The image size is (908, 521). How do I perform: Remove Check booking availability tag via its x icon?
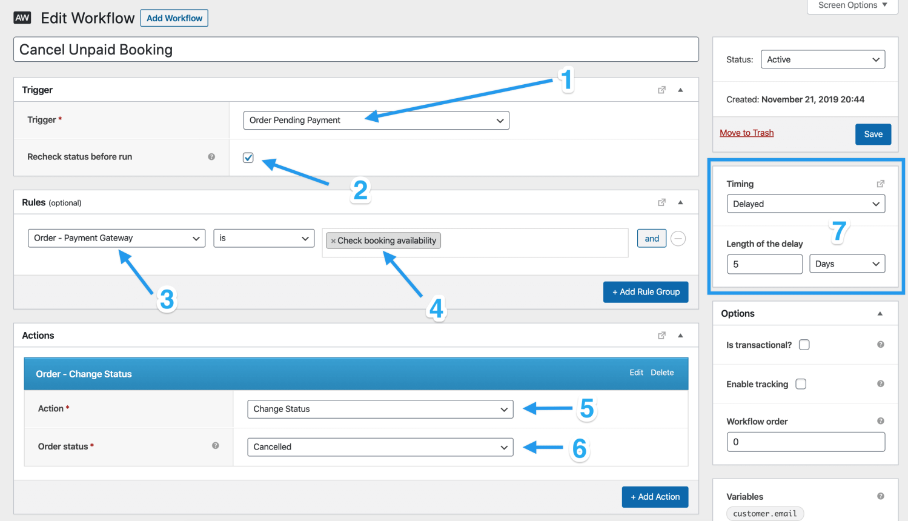click(333, 241)
